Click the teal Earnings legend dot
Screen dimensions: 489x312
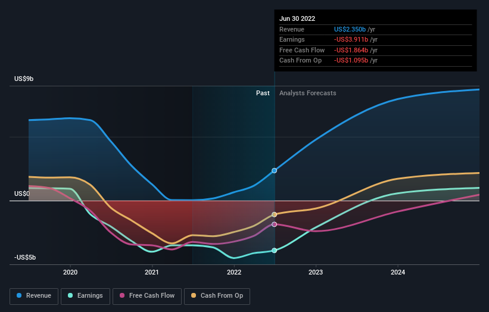point(71,296)
